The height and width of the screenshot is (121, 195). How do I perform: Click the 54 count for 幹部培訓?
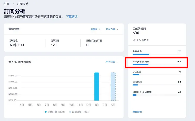(179, 82)
